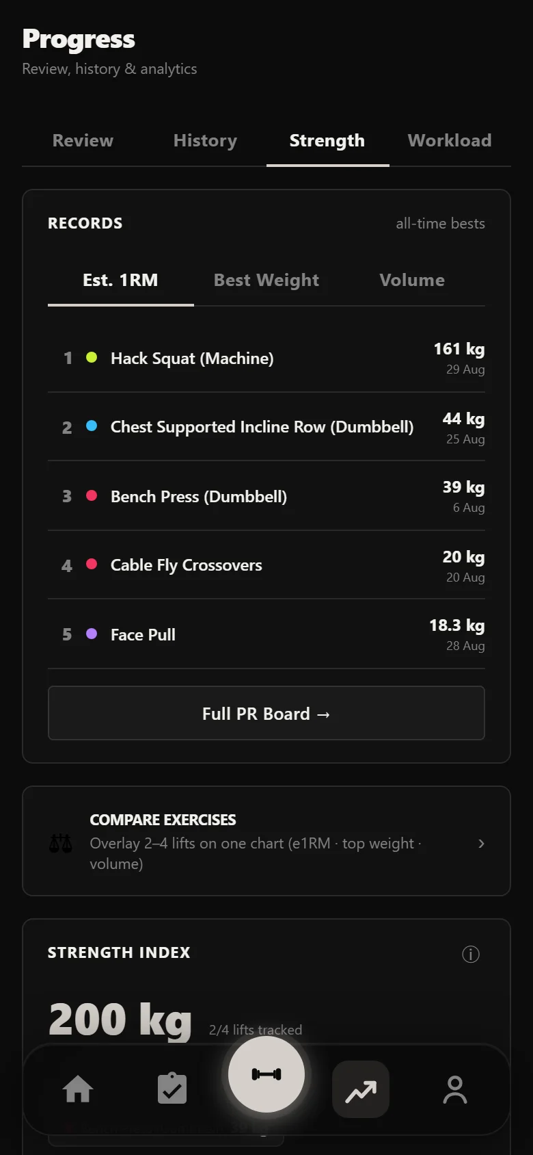Viewport: 533px width, 1155px height.
Task: Open Bench Press (Dumbbell) record entry
Action: point(266,496)
